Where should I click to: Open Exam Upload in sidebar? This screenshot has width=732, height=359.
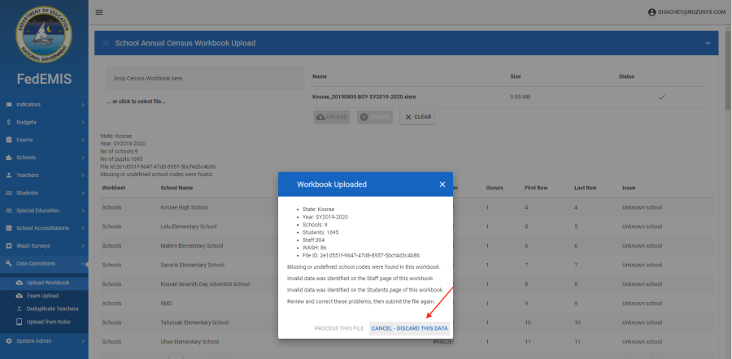point(43,296)
